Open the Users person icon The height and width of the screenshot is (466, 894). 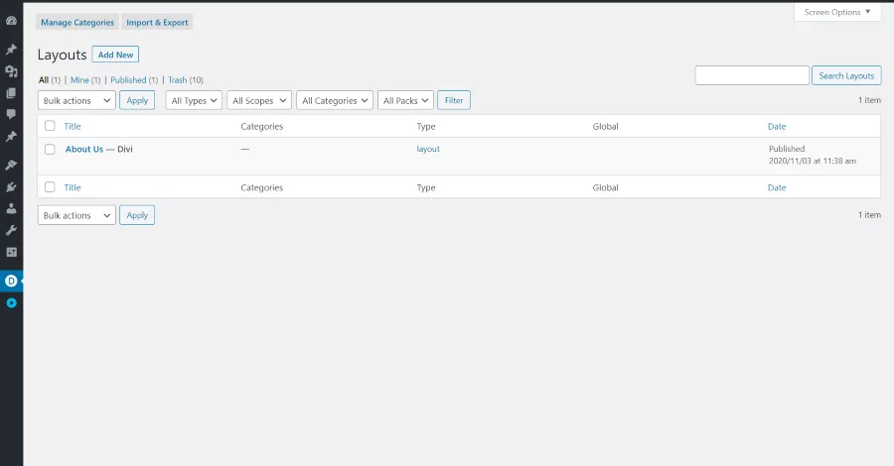(11, 208)
